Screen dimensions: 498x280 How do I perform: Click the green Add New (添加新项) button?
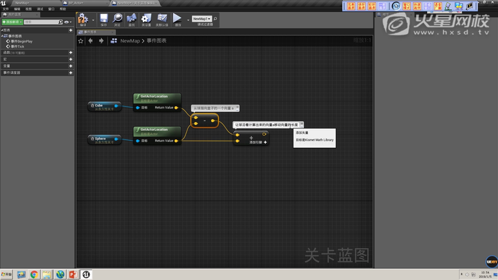pos(11,22)
